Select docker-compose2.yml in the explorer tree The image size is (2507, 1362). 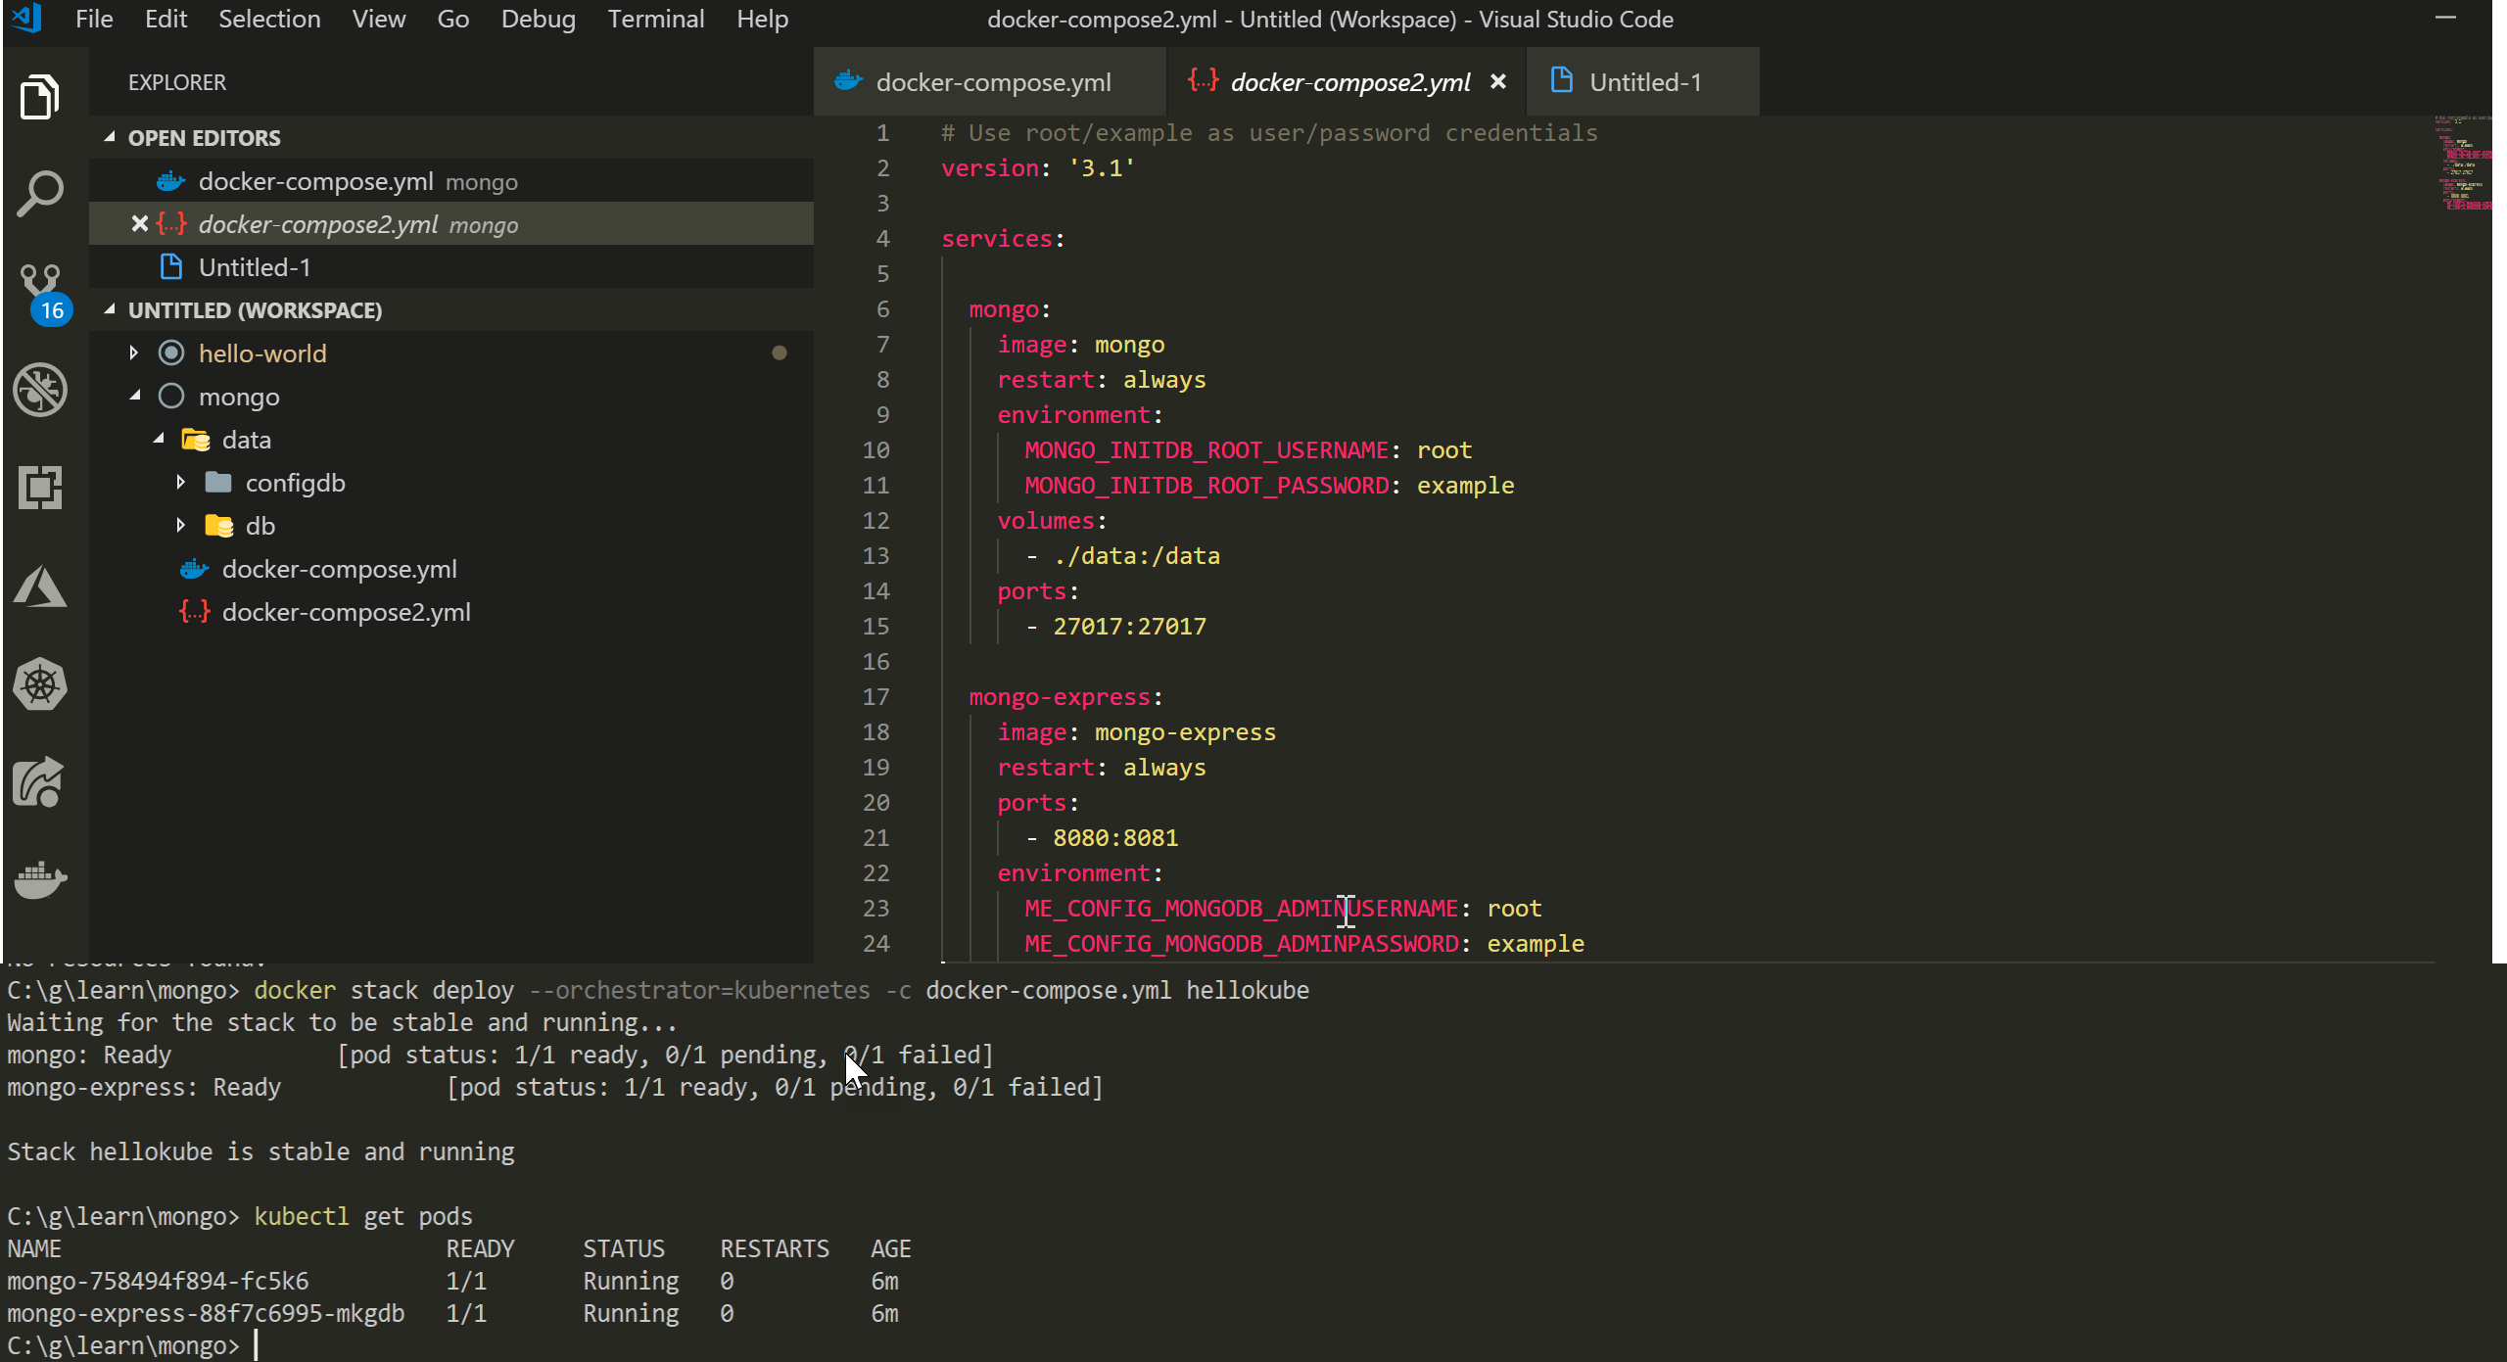coord(347,611)
